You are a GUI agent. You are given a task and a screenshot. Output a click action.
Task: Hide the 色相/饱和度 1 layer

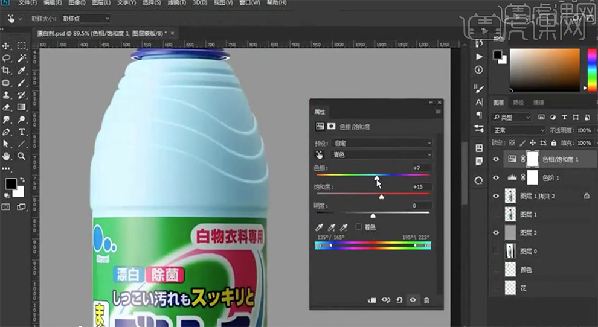coord(496,159)
